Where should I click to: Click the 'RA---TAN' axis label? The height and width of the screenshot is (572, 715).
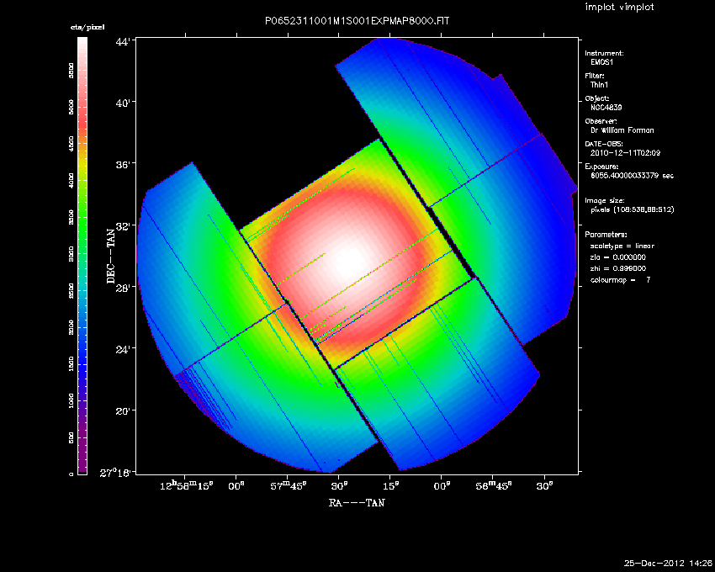pyautogui.click(x=357, y=503)
